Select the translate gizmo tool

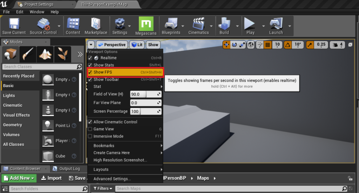[x=226, y=45]
